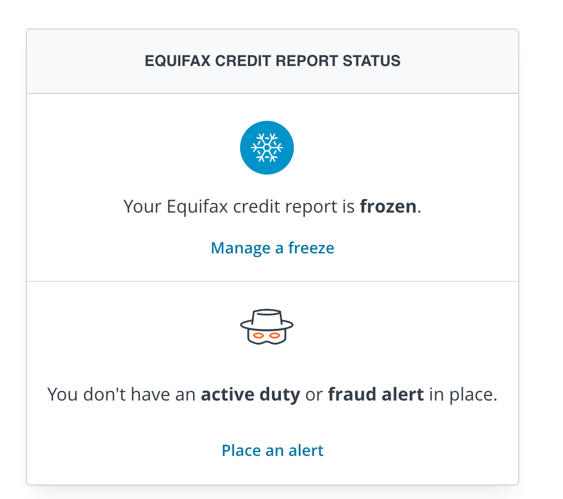Screen dimensions: 563x499
Task: Click the bold word frozen
Action: (x=388, y=207)
